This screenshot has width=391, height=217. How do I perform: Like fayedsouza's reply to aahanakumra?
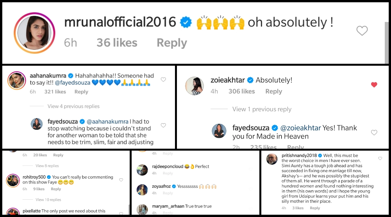(164, 125)
